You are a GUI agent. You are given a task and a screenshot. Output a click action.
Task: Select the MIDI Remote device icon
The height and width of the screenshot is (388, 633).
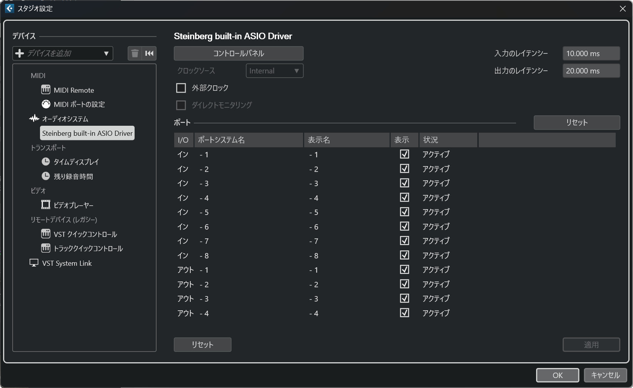(x=46, y=90)
